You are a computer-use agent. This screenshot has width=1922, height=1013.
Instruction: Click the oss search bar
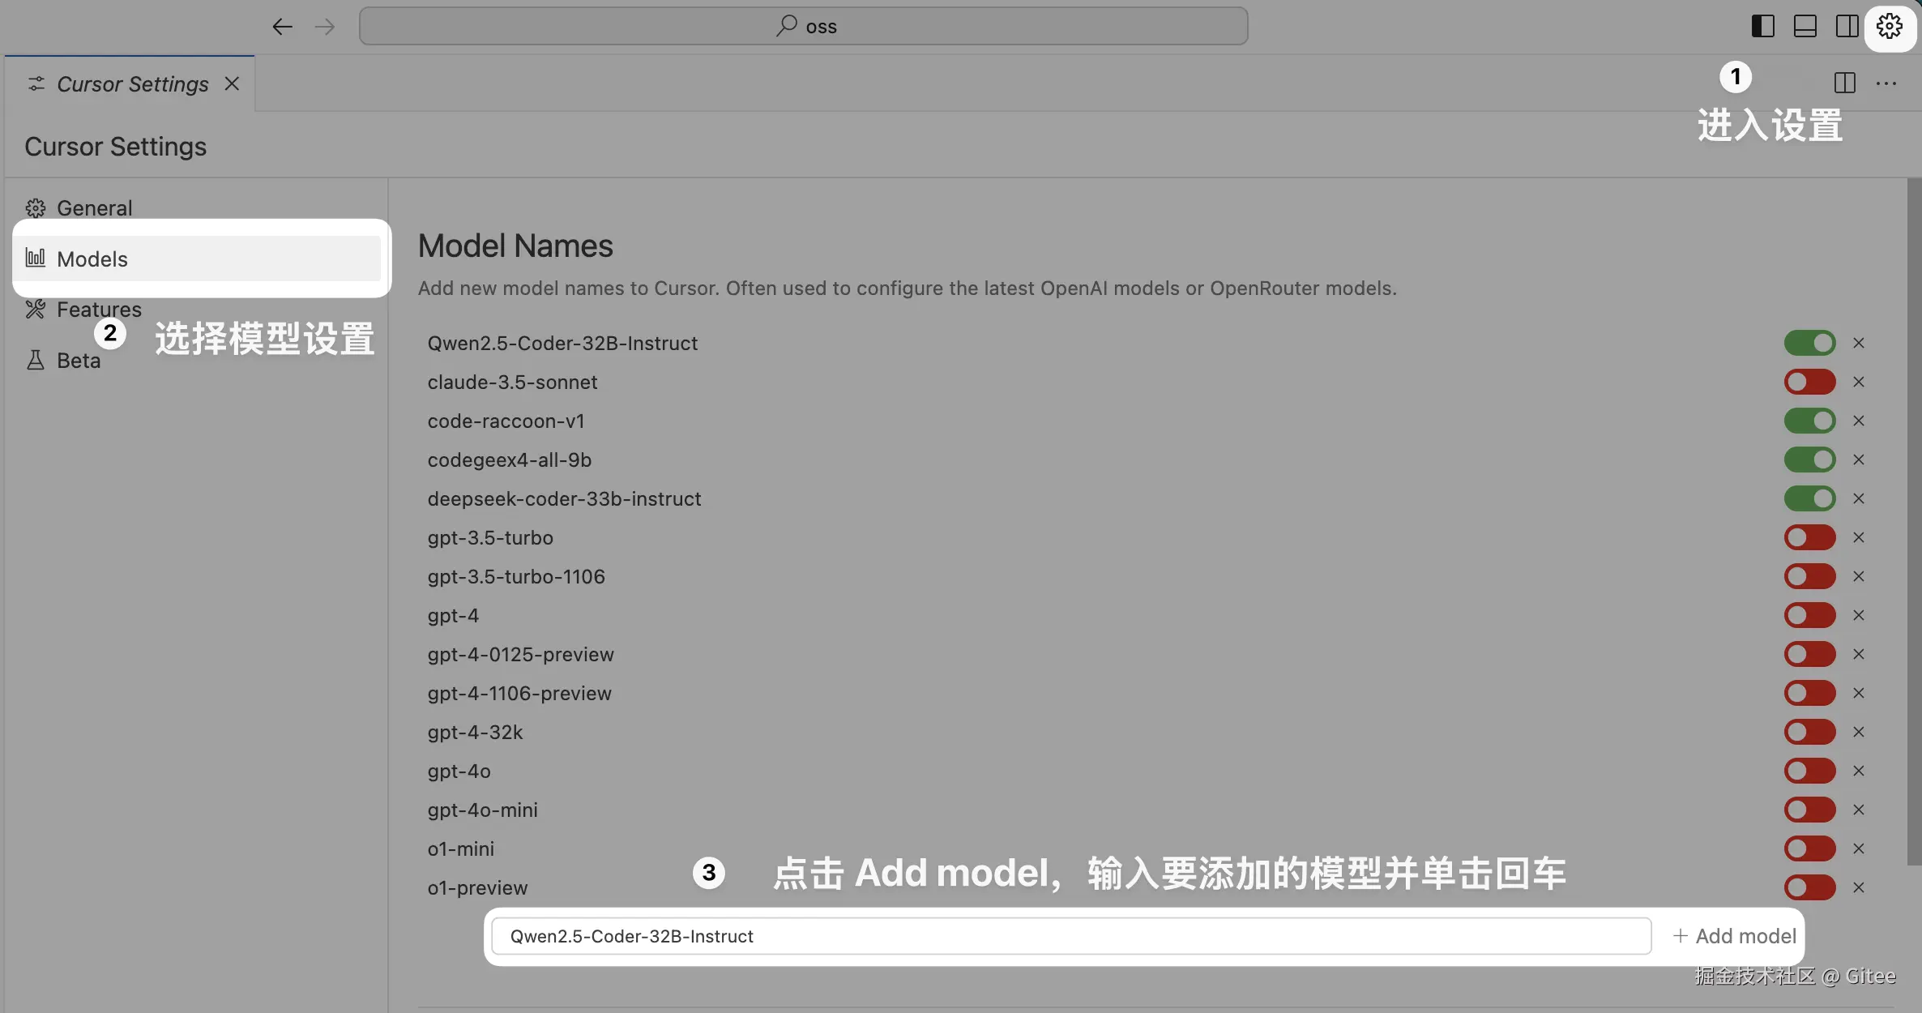(803, 27)
